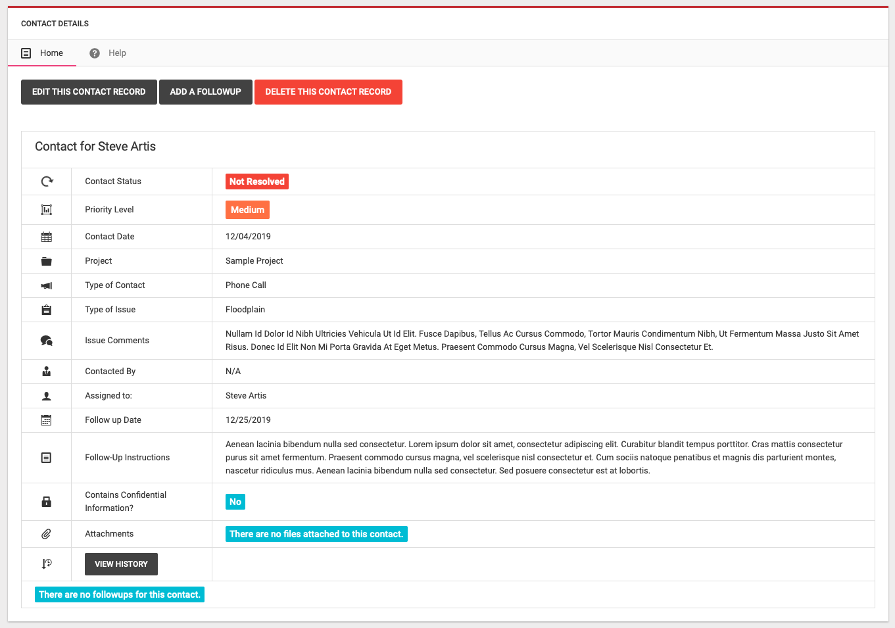Click the Contact Date calendar icon
This screenshot has width=895, height=628.
(47, 237)
